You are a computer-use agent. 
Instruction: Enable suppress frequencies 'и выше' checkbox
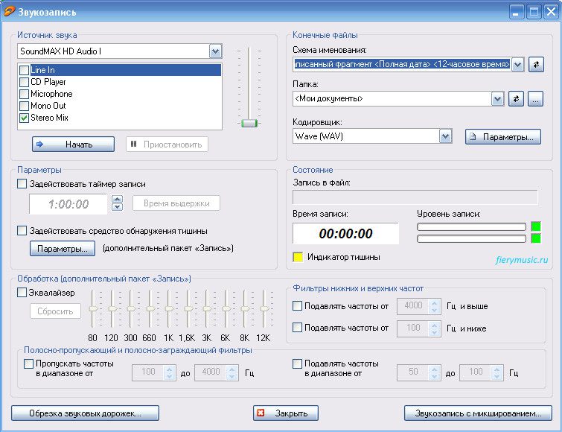pos(297,306)
